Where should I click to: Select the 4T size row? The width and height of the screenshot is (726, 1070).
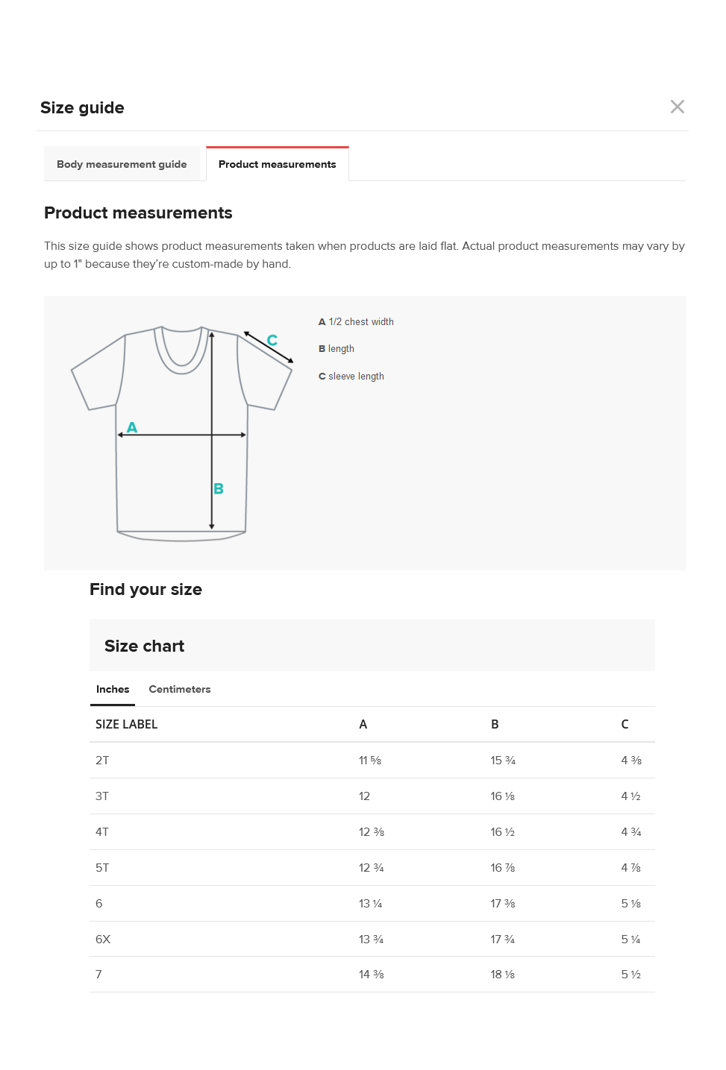(x=372, y=832)
